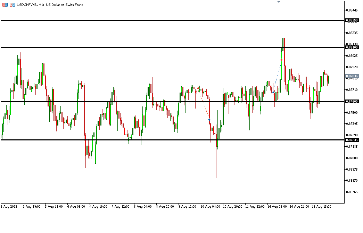Click the current price label 0.87836
Image resolution: width=363 pixels, height=233 pixels.
[352, 76]
